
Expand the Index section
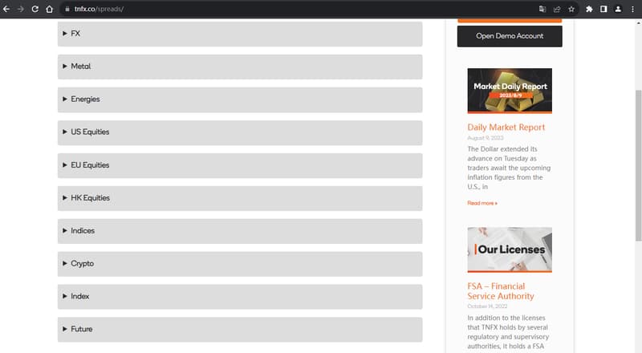pos(240,297)
